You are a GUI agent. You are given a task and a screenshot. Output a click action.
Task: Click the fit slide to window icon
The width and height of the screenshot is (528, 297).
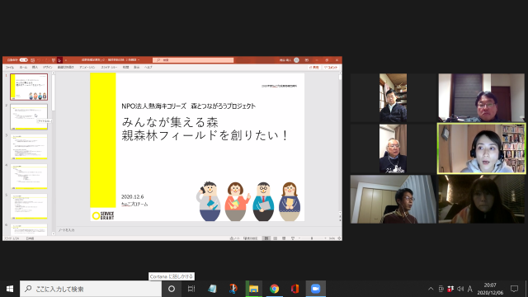(339, 238)
